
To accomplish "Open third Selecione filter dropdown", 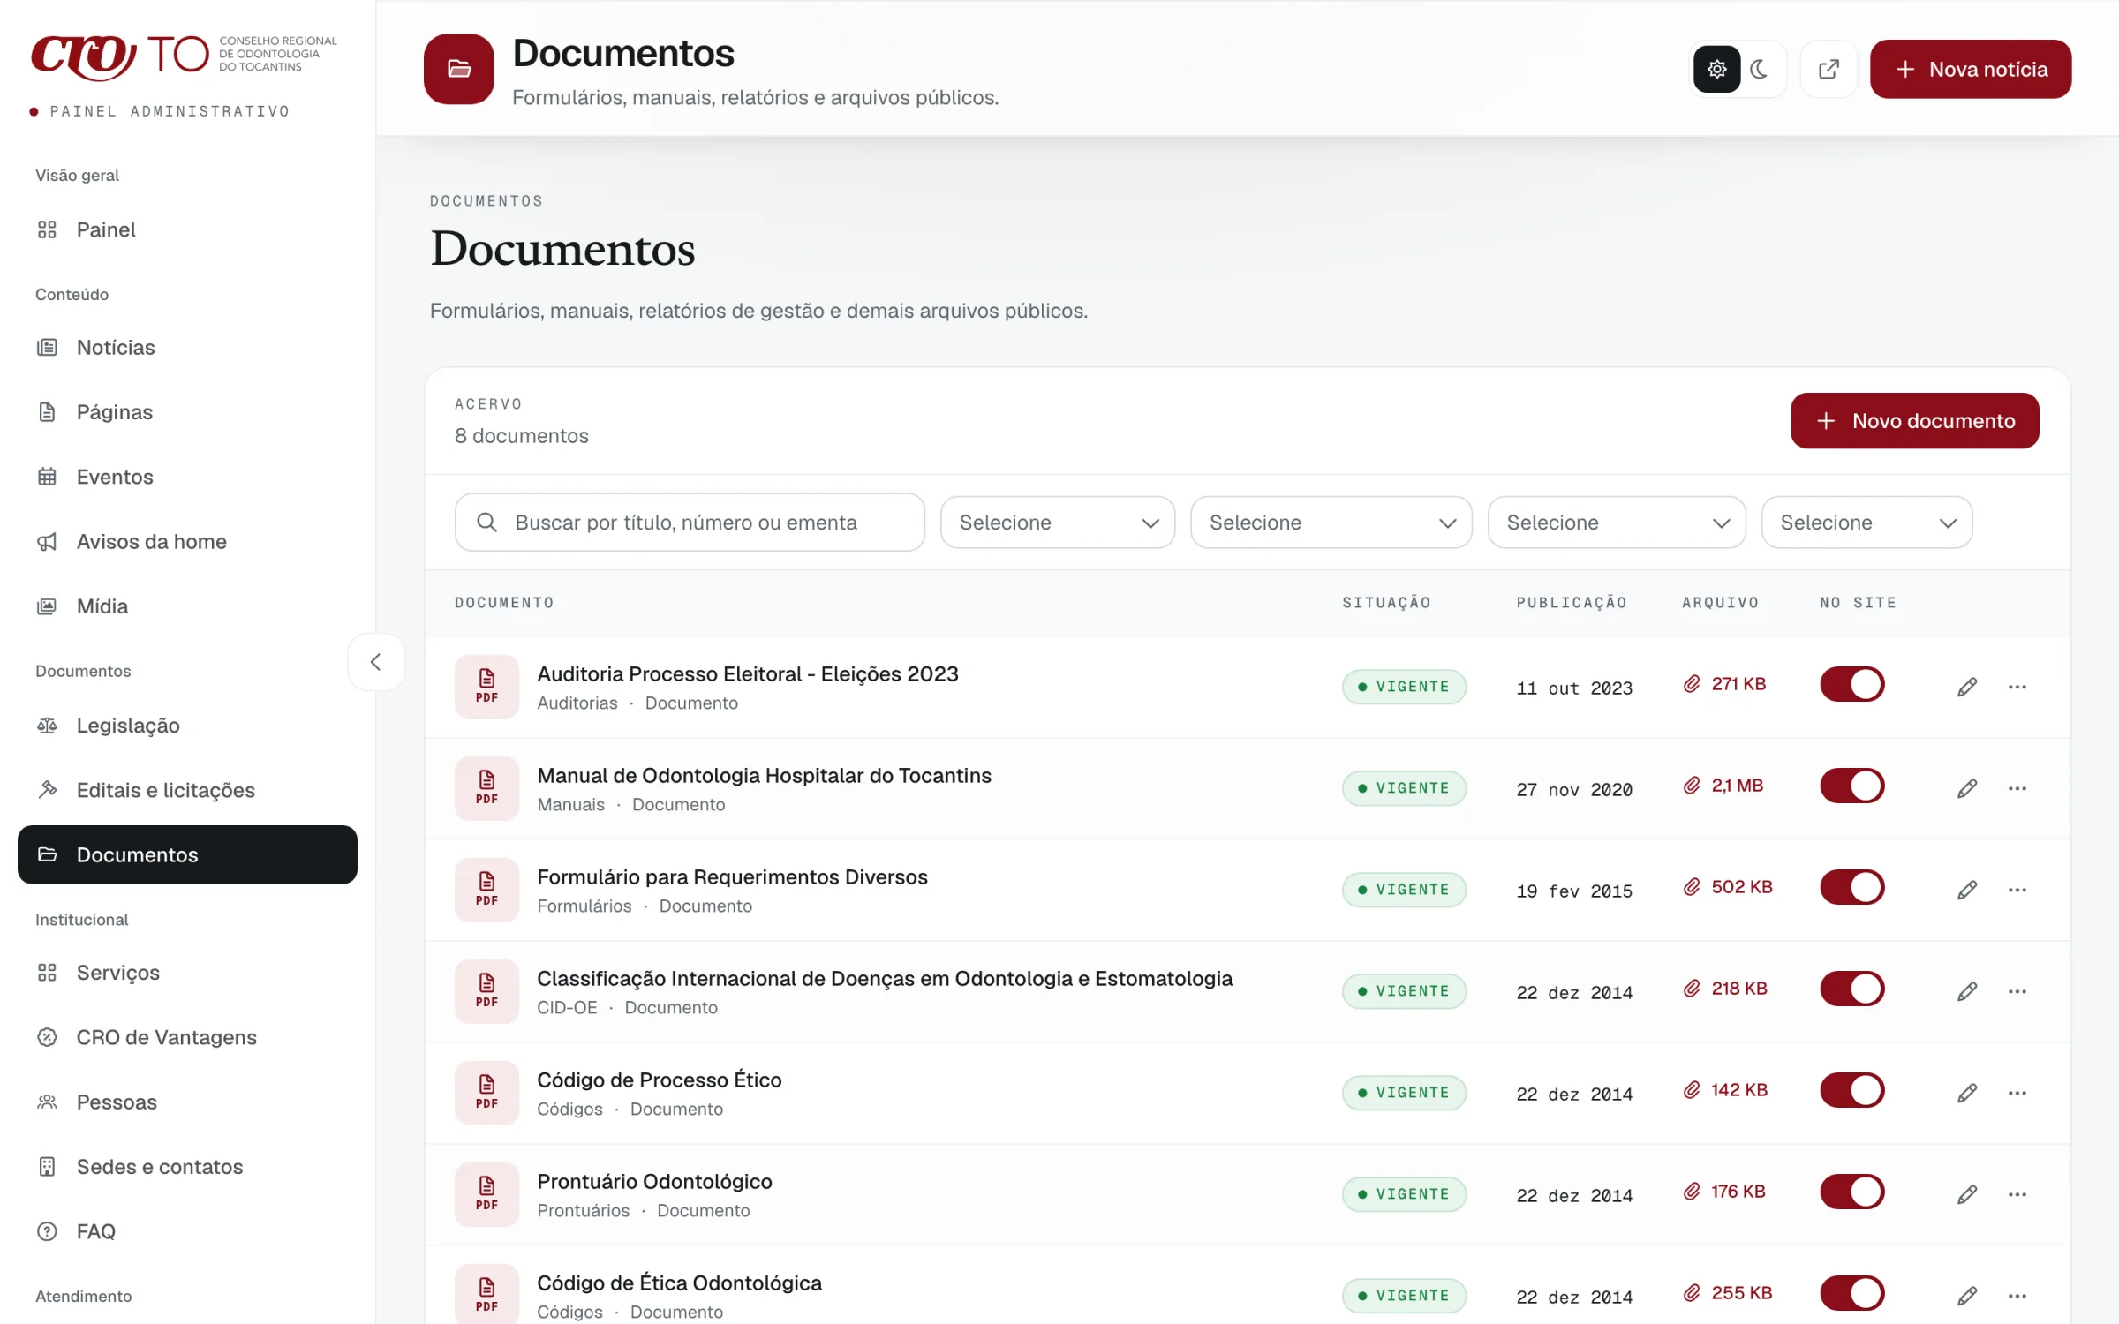I will [x=1617, y=523].
